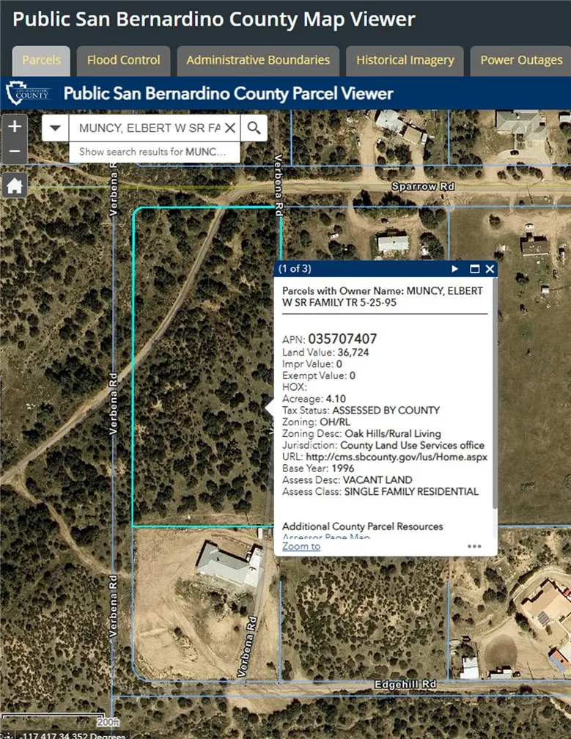Click the (1 of 3) result counter
Screen dimensions: 571x739
click(x=295, y=268)
